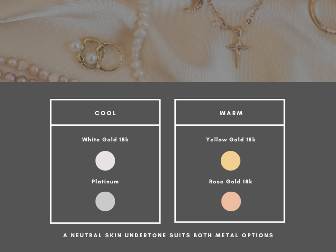Select the Platinum gray color circle
This screenshot has width=336, height=252.
tap(105, 201)
